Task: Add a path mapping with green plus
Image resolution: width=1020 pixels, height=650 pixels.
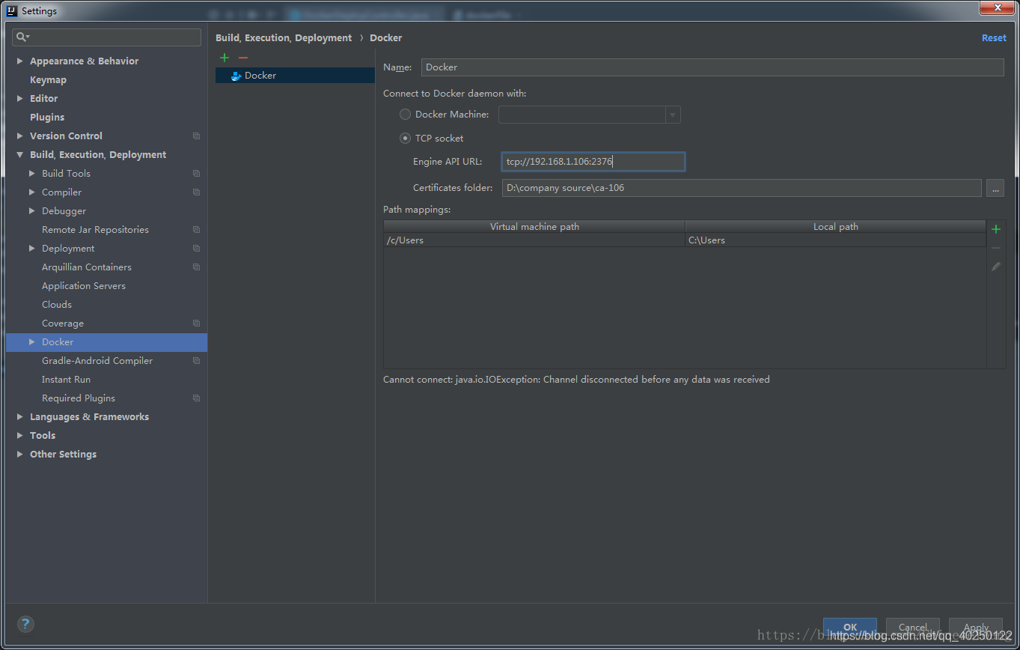Action: point(996,229)
